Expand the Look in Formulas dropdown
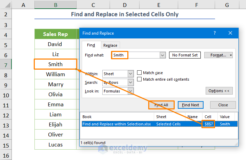 tap(130, 91)
